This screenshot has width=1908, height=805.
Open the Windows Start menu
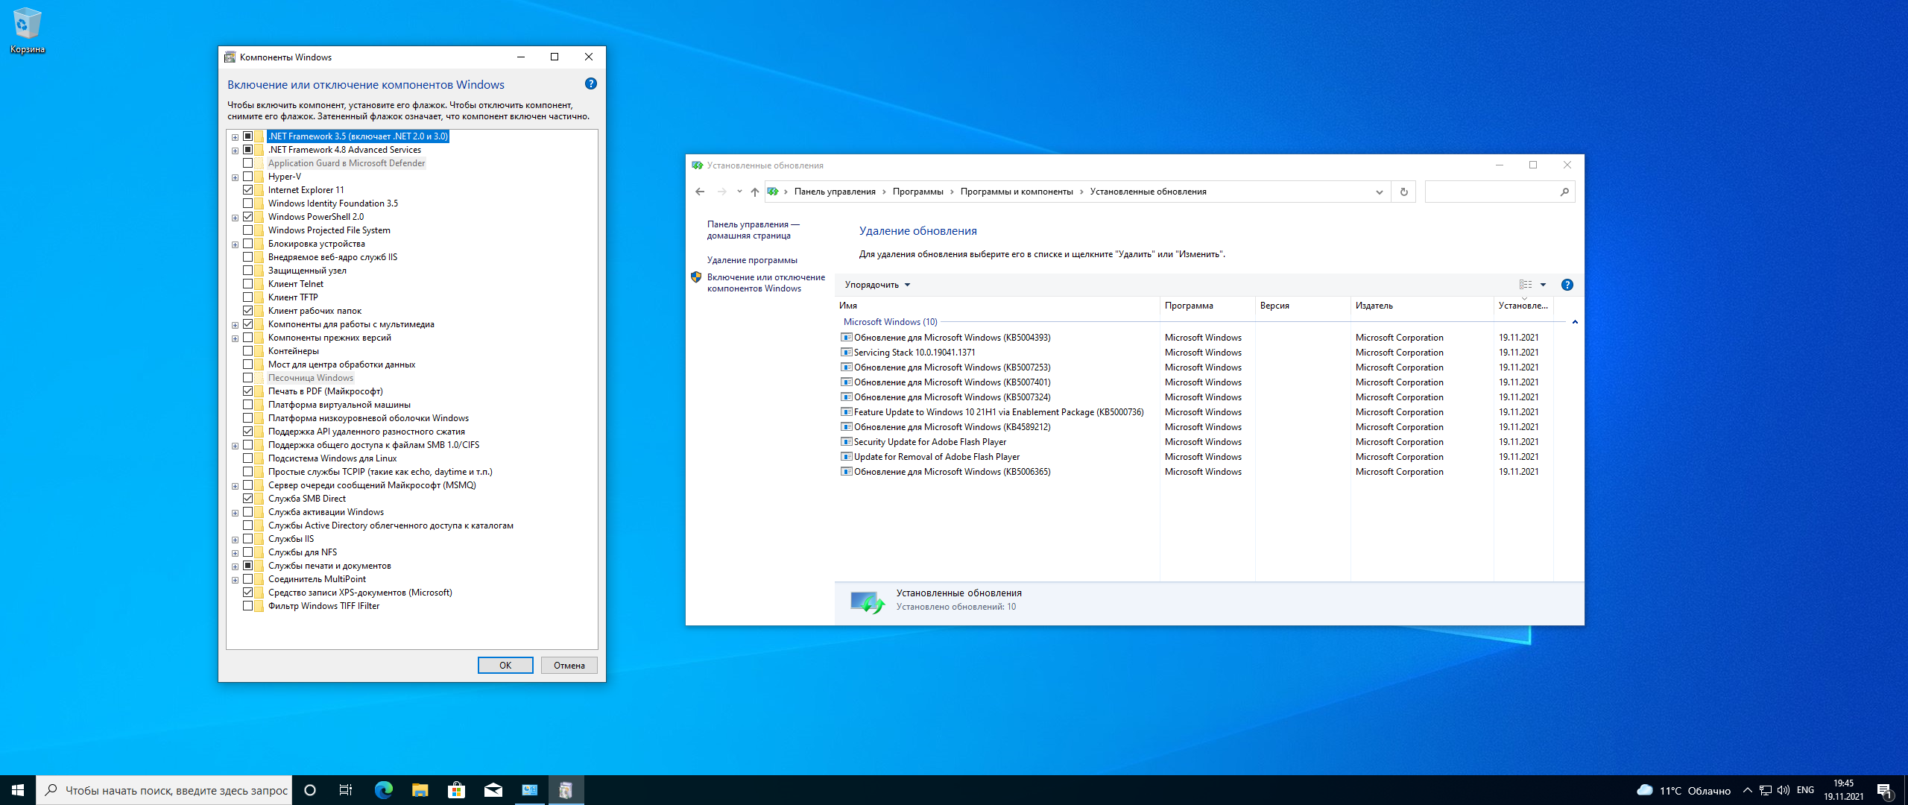click(18, 790)
